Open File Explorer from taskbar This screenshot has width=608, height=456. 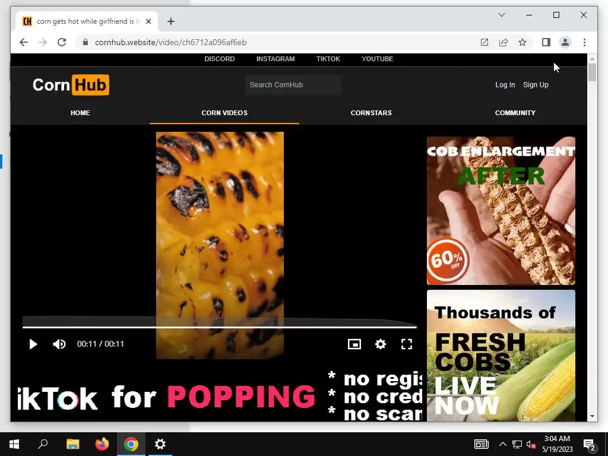(72, 444)
